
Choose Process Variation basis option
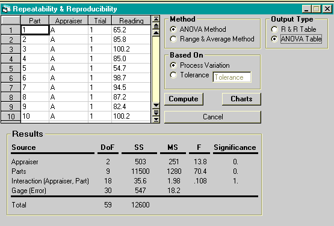coord(173,65)
